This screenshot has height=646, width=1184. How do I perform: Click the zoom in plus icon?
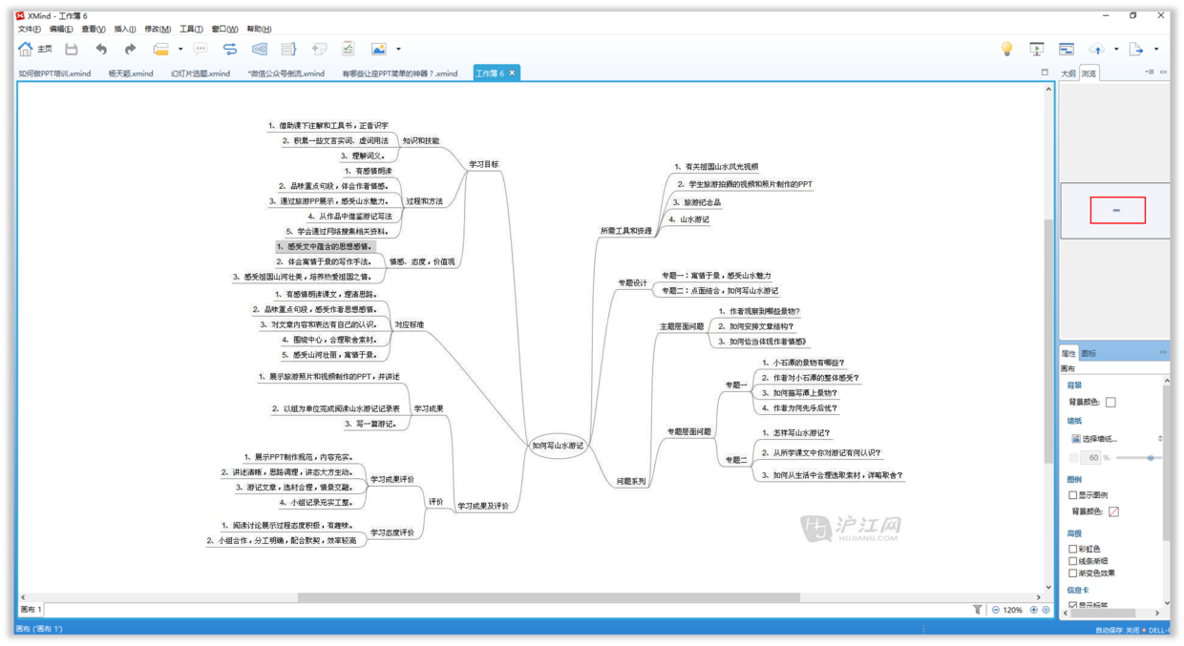coord(1033,610)
